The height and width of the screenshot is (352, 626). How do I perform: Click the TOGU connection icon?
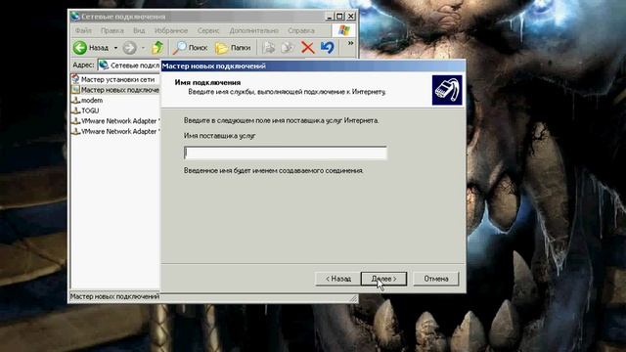pos(75,110)
